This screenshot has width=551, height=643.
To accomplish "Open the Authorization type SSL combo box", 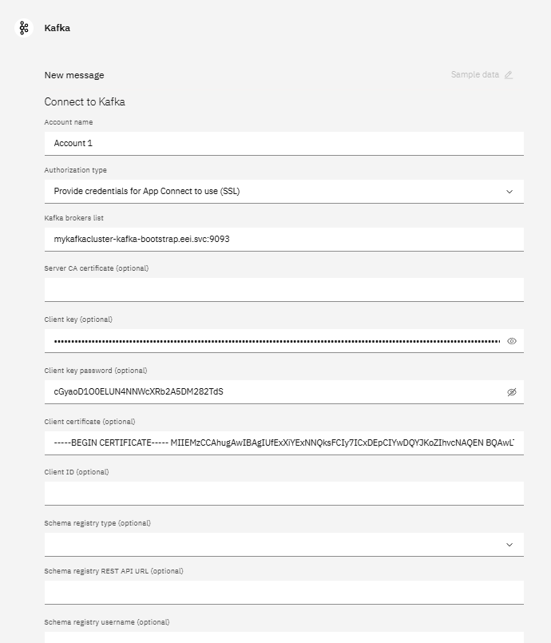I will (284, 192).
